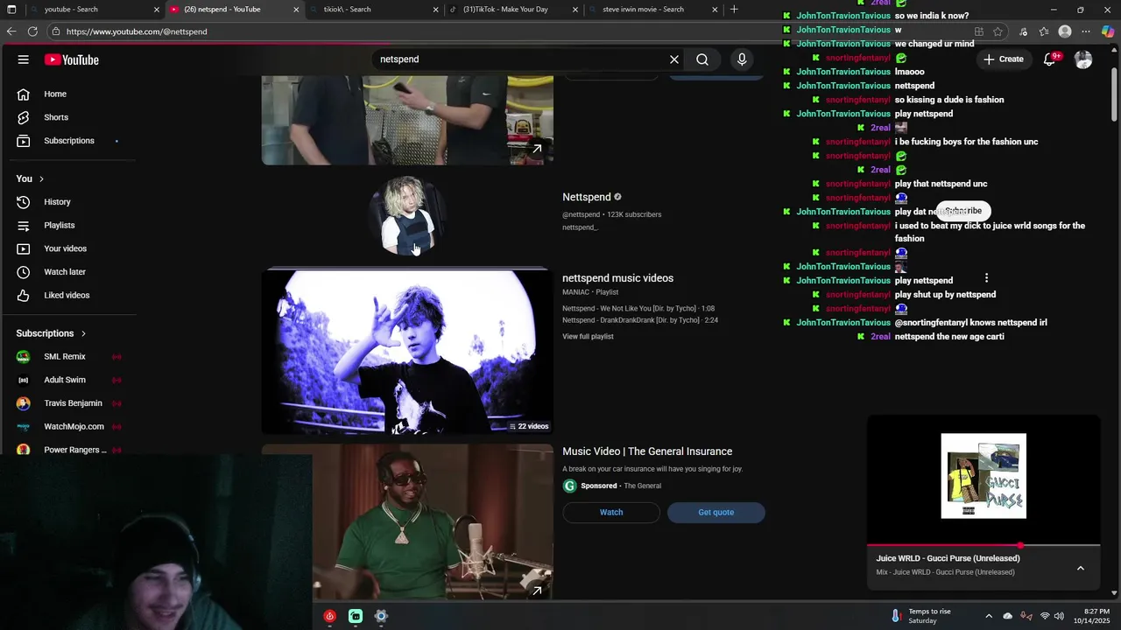Open the volume control in system tray
This screenshot has width=1121, height=630.
tap(1059, 616)
